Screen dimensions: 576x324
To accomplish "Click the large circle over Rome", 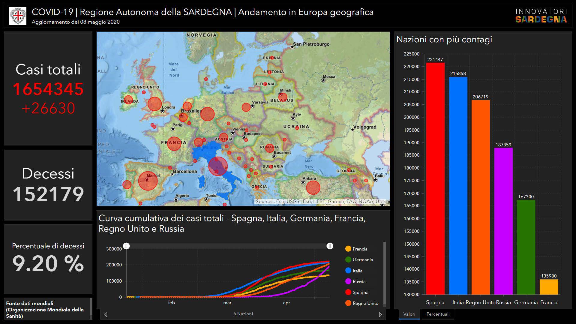I will pos(218,166).
